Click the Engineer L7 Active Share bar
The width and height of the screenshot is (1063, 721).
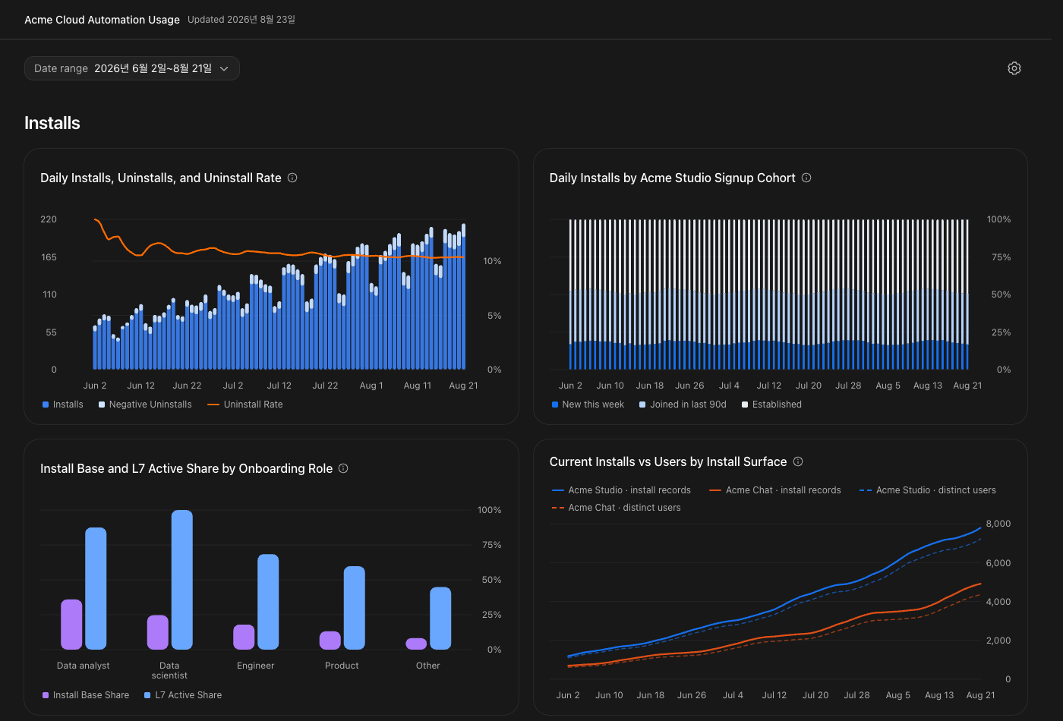(268, 602)
